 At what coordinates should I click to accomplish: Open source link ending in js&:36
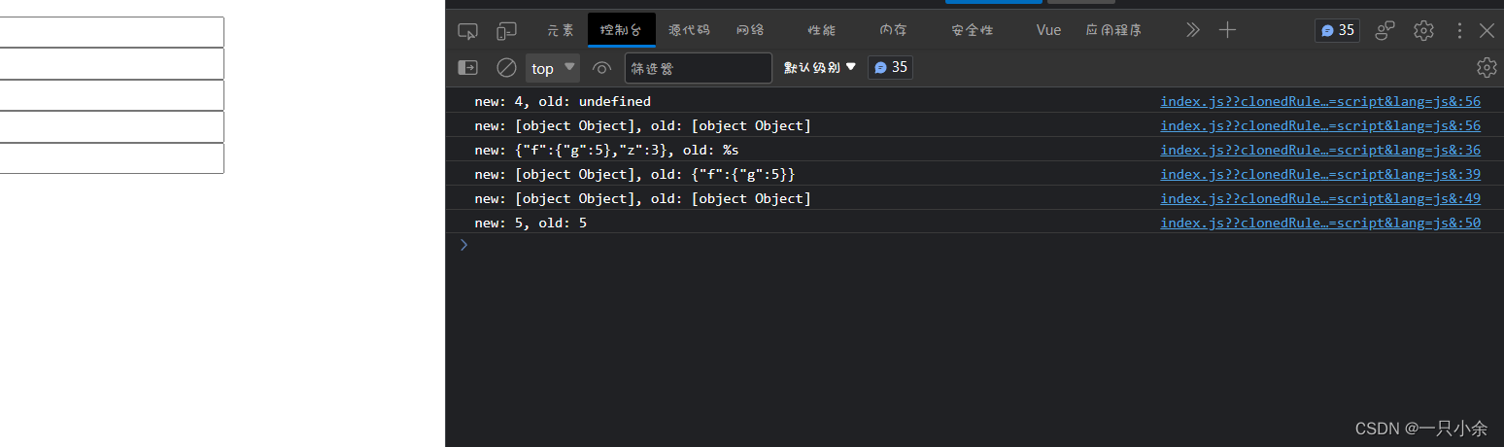(x=1320, y=150)
